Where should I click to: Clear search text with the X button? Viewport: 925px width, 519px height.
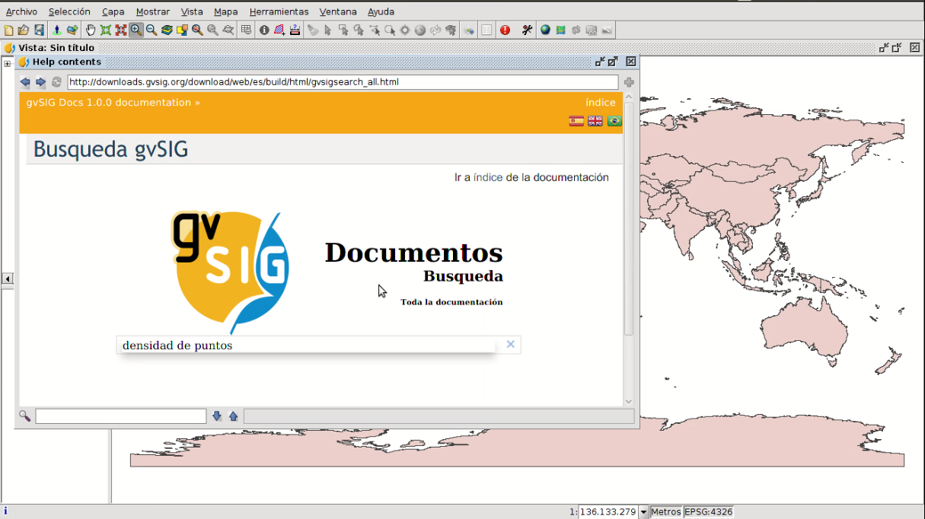(510, 345)
